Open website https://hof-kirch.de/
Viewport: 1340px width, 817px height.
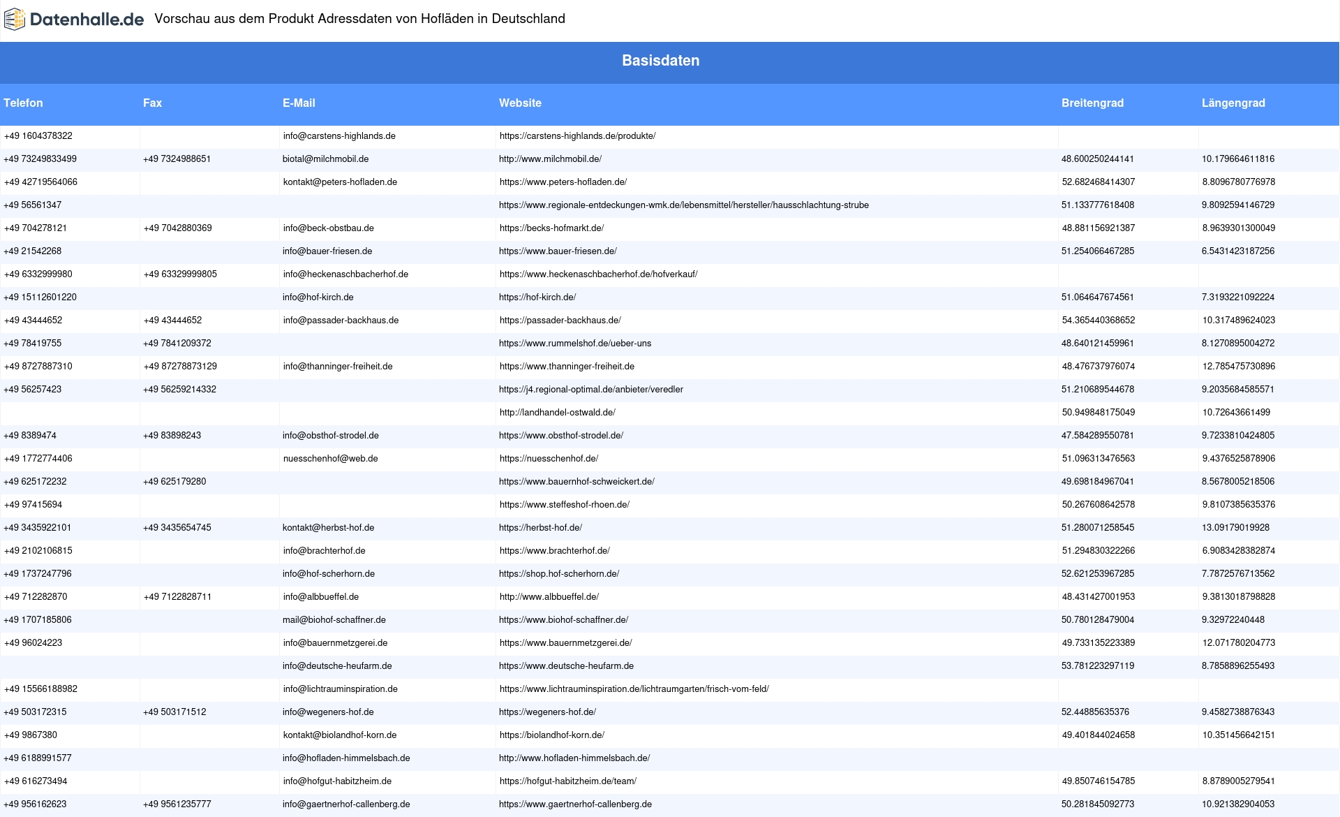point(537,297)
